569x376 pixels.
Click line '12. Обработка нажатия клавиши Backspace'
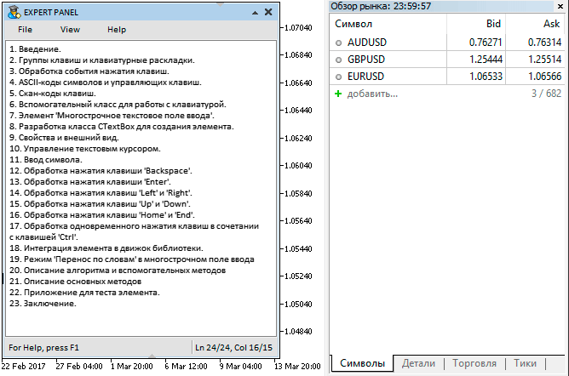(x=101, y=171)
